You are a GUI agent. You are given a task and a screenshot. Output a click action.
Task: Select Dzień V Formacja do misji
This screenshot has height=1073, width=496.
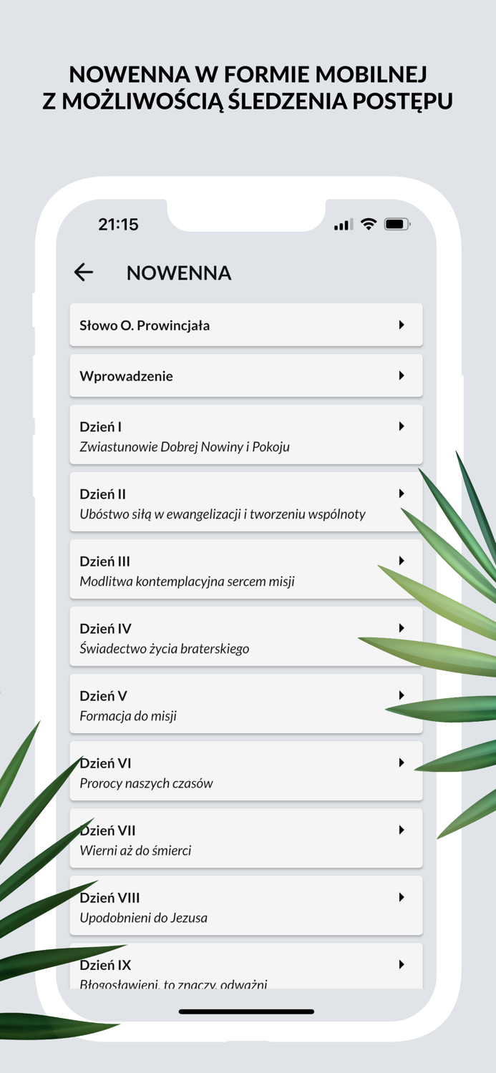(x=246, y=703)
